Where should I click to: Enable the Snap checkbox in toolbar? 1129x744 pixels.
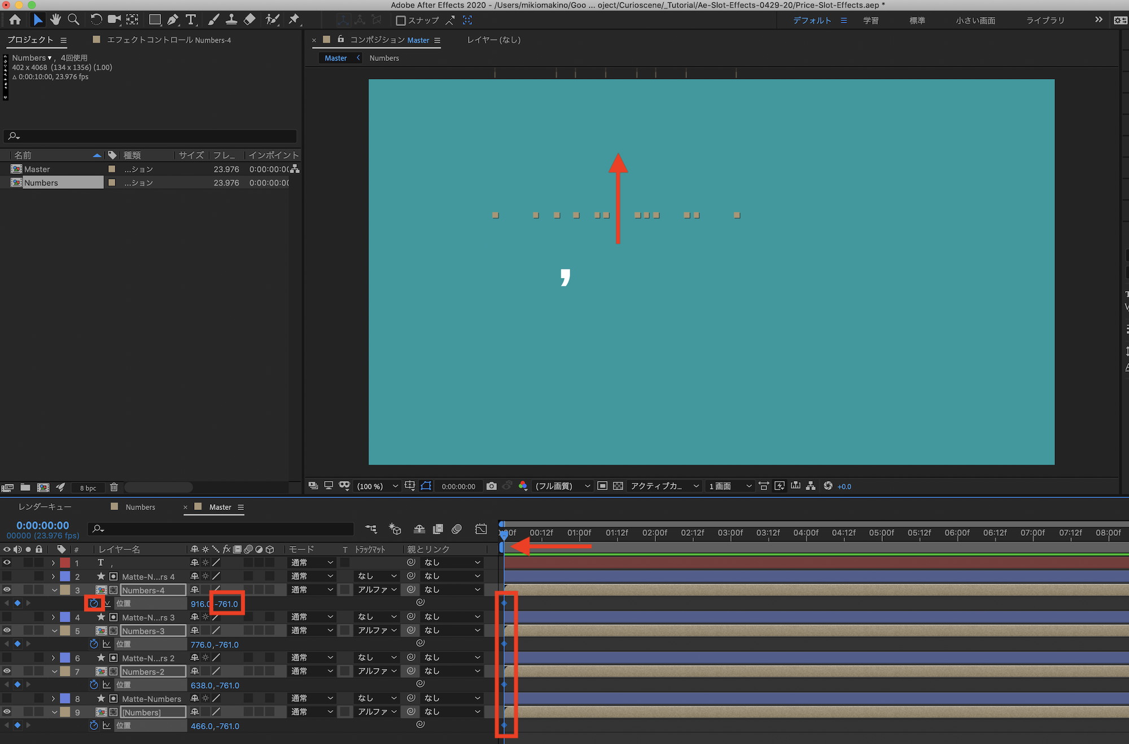point(401,20)
